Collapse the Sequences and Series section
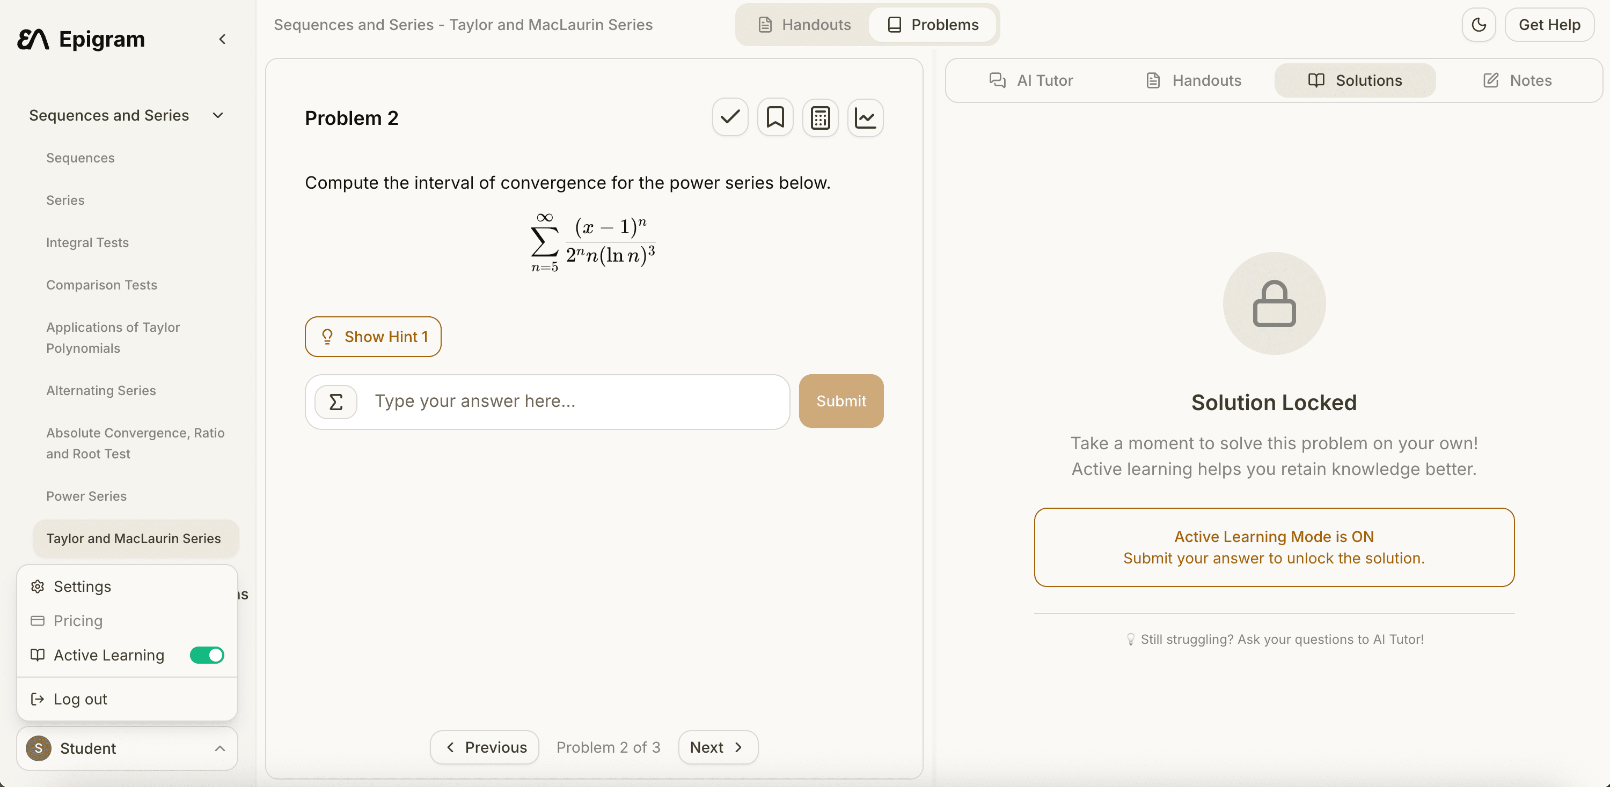 217,115
